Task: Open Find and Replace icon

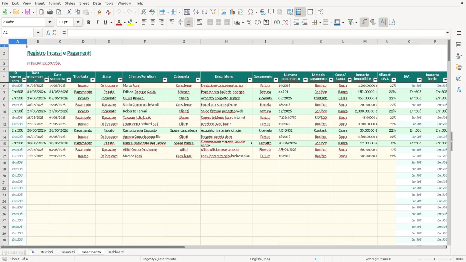Action: [144, 12]
